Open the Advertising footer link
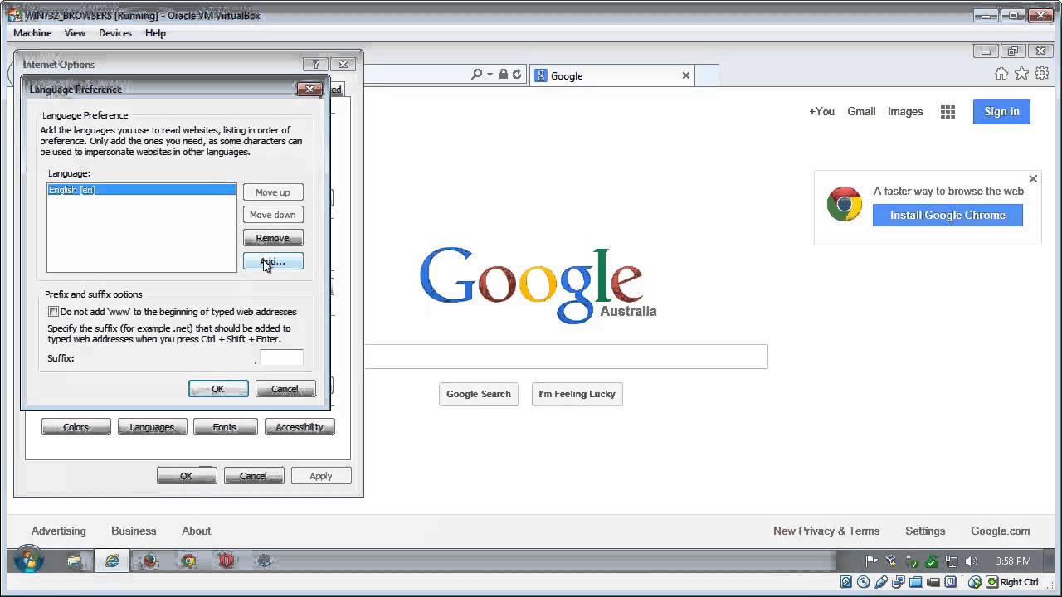The width and height of the screenshot is (1062, 597). pos(58,531)
